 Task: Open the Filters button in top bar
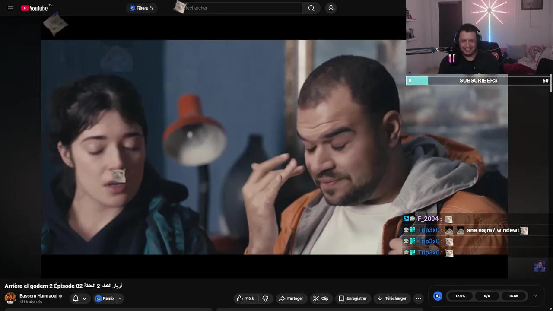(x=142, y=8)
